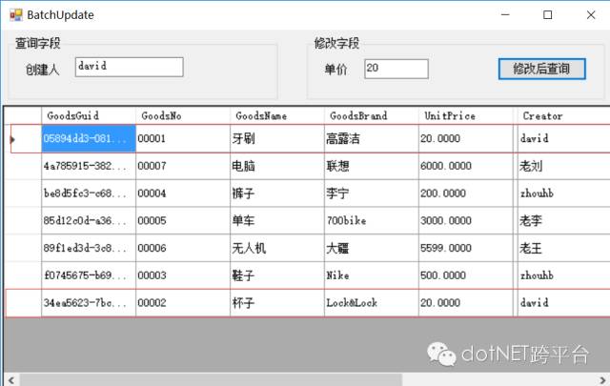Select the cell 85d12c0d-a36...
The height and width of the screenshot is (386, 610).
[x=89, y=220]
